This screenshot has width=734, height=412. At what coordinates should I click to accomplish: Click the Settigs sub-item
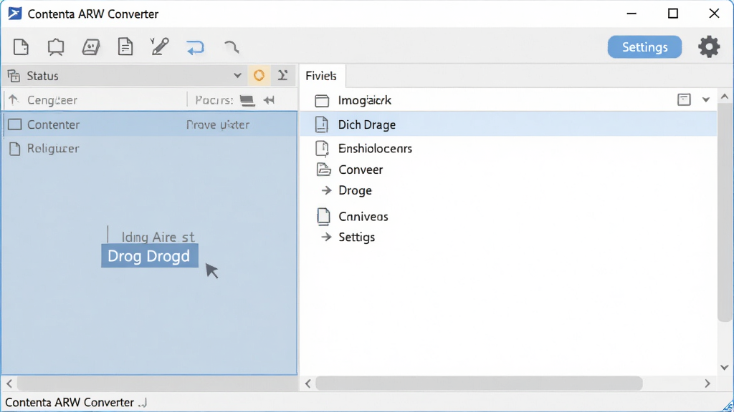357,237
